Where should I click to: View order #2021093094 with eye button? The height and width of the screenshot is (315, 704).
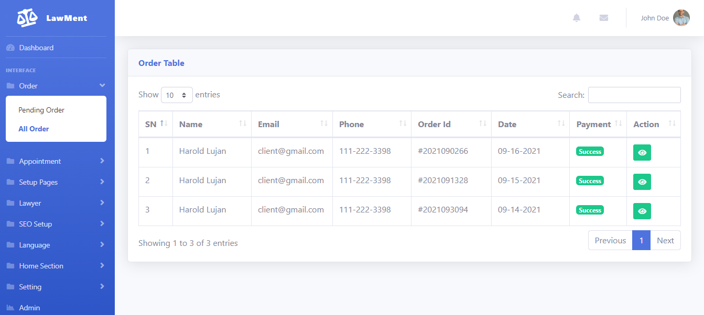642,211
